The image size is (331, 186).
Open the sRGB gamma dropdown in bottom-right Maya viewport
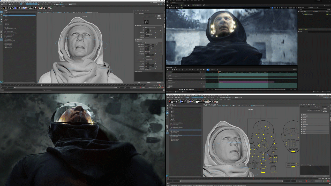click(x=259, y=106)
